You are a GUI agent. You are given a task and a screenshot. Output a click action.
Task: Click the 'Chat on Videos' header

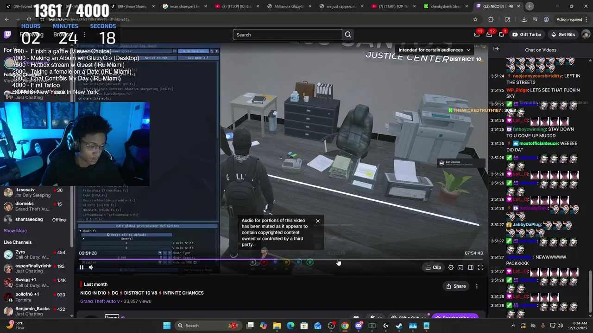coord(541,50)
